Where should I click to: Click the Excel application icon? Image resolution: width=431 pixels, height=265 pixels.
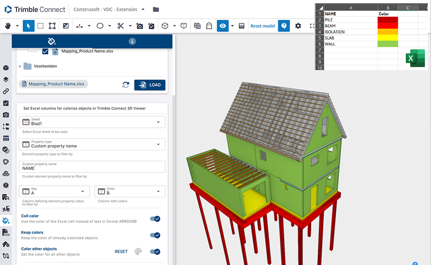415,58
